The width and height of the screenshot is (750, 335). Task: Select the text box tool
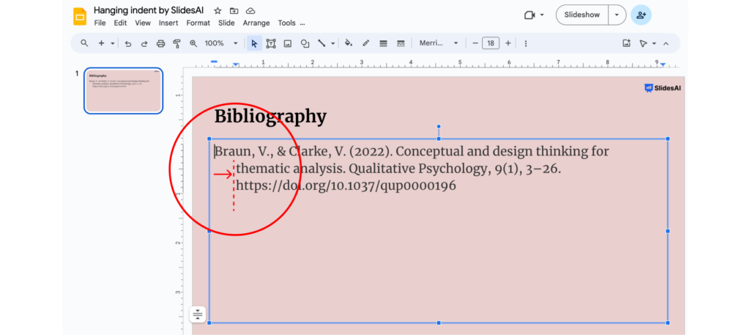[271, 44]
